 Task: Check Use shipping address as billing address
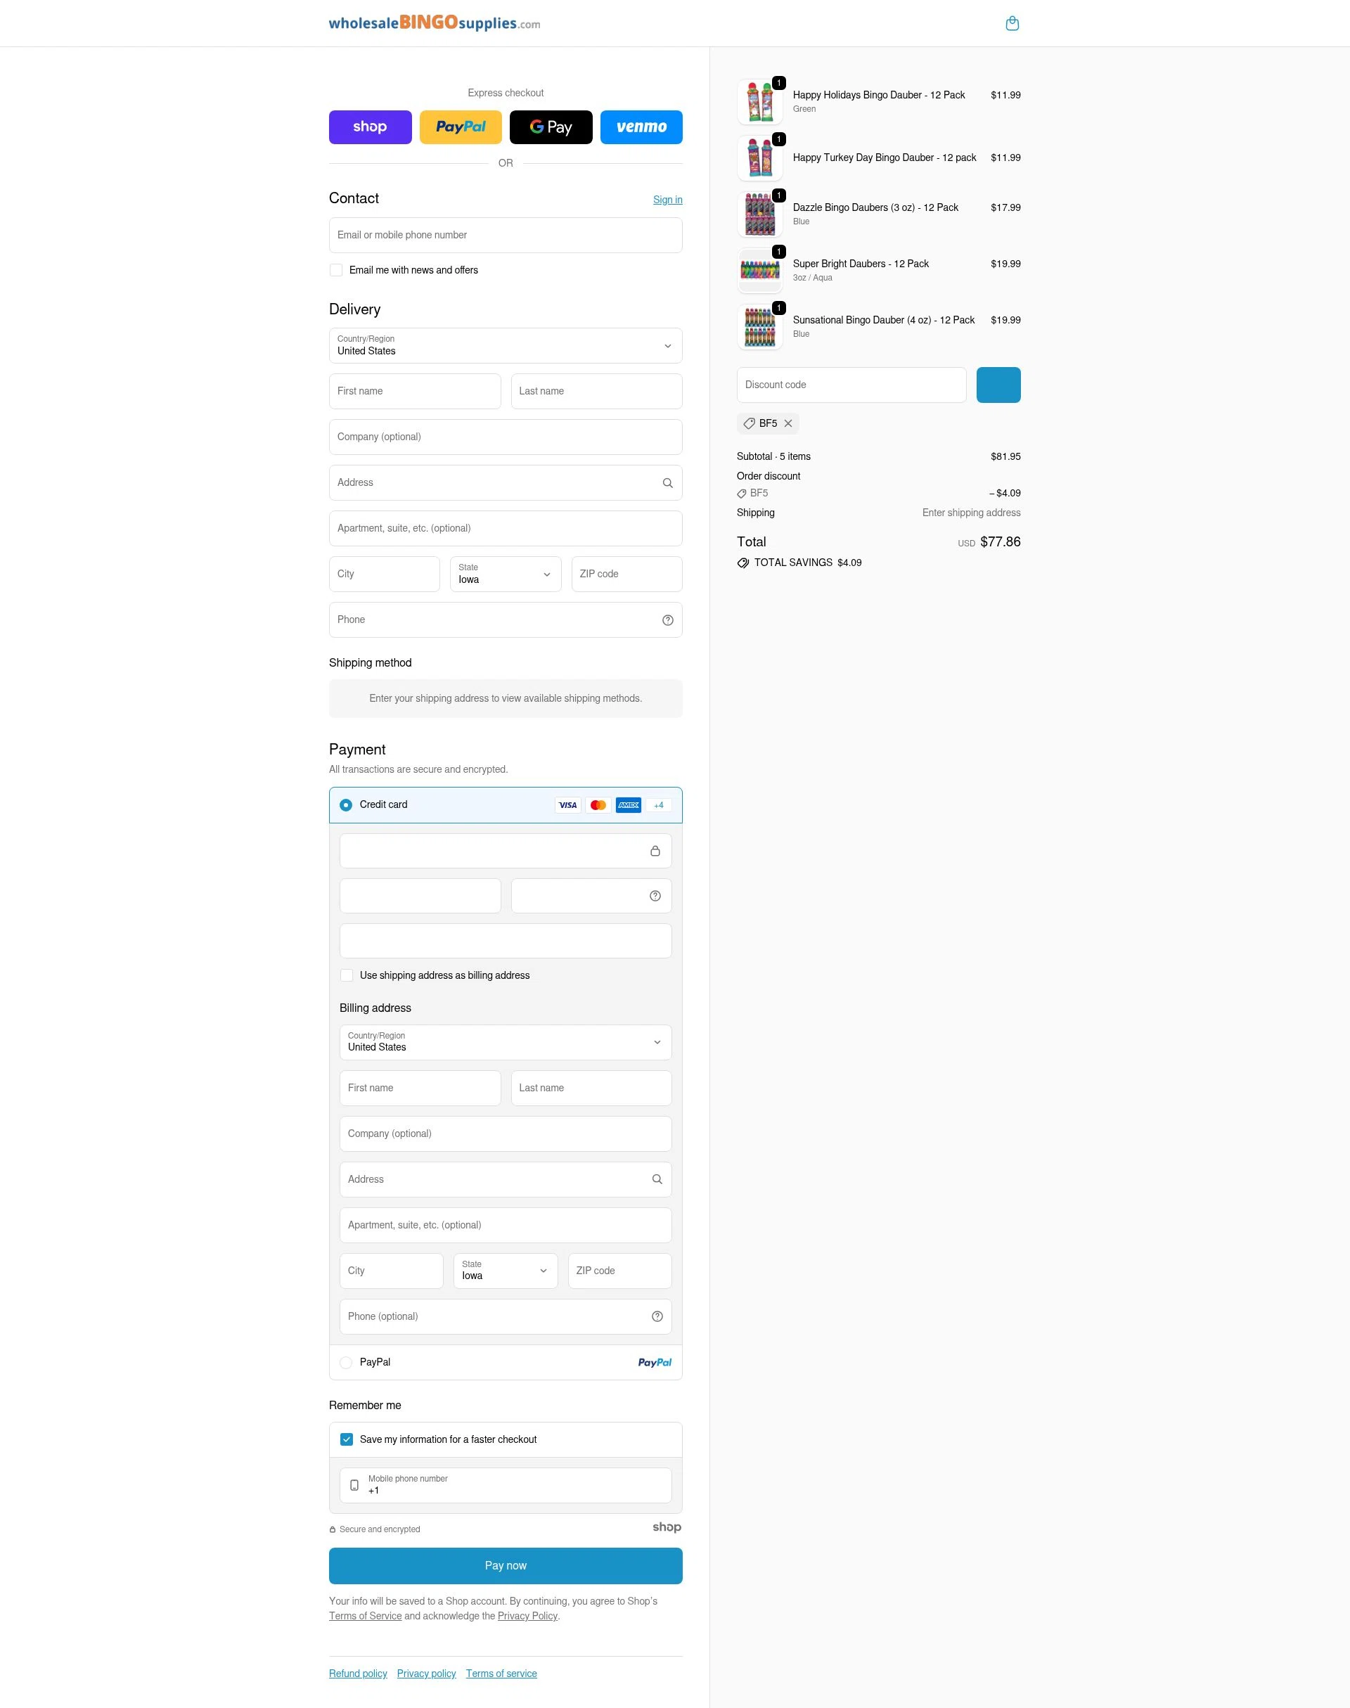346,975
